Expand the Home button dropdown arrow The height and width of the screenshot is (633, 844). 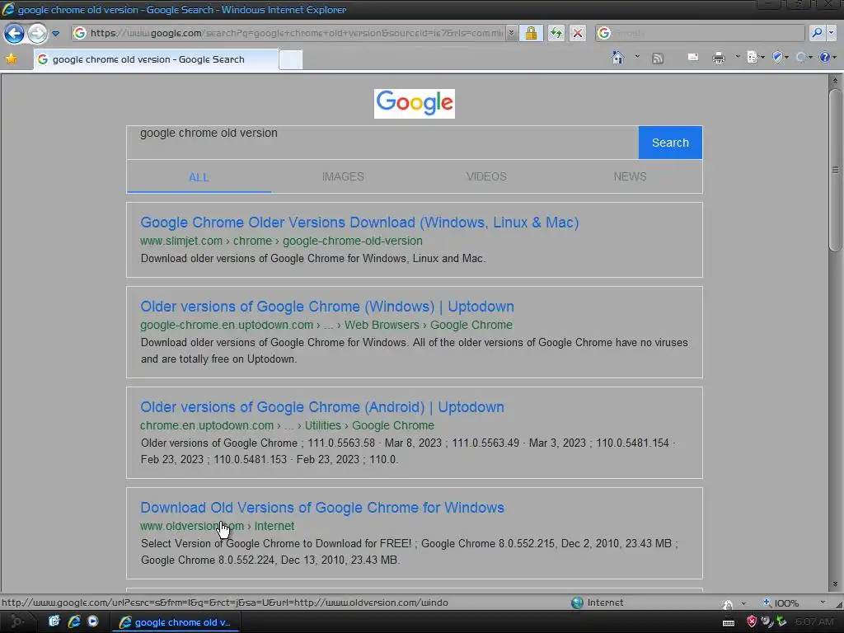(637, 57)
